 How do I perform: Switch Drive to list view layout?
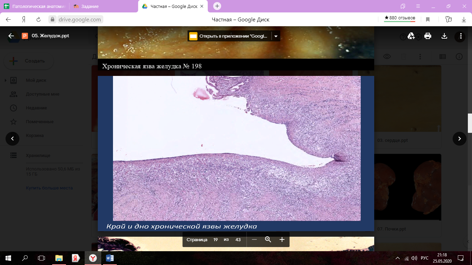(443, 57)
